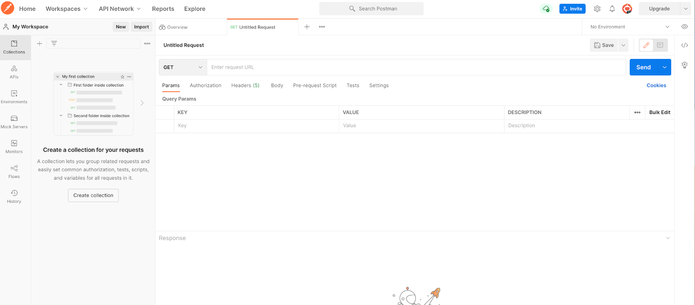Image resolution: width=695 pixels, height=305 pixels.
Task: Focus the Enter request URL field
Action: pos(416,67)
